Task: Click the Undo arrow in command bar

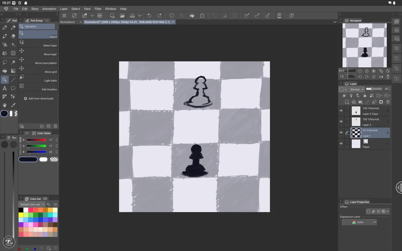Action: coord(149,15)
